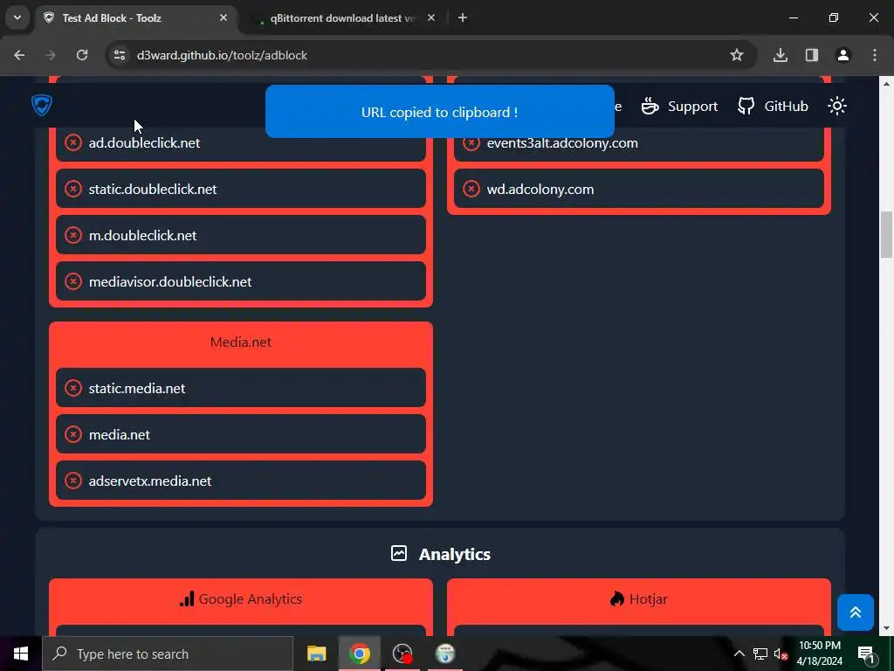Open the Chrome three-dot menu
This screenshot has height=671, width=894.
(x=875, y=55)
